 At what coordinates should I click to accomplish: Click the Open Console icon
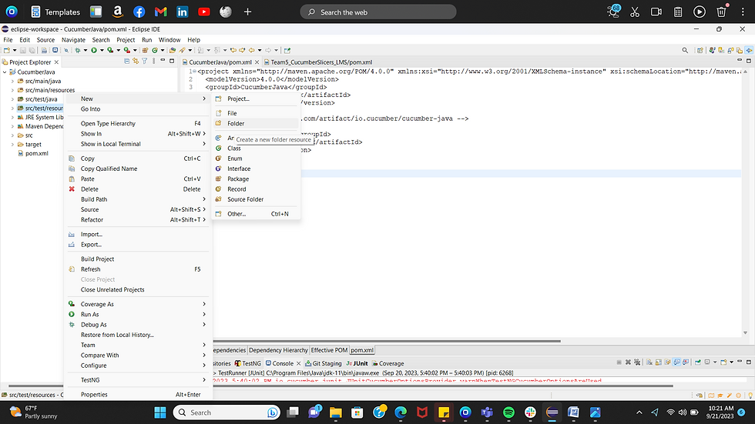pos(723,362)
